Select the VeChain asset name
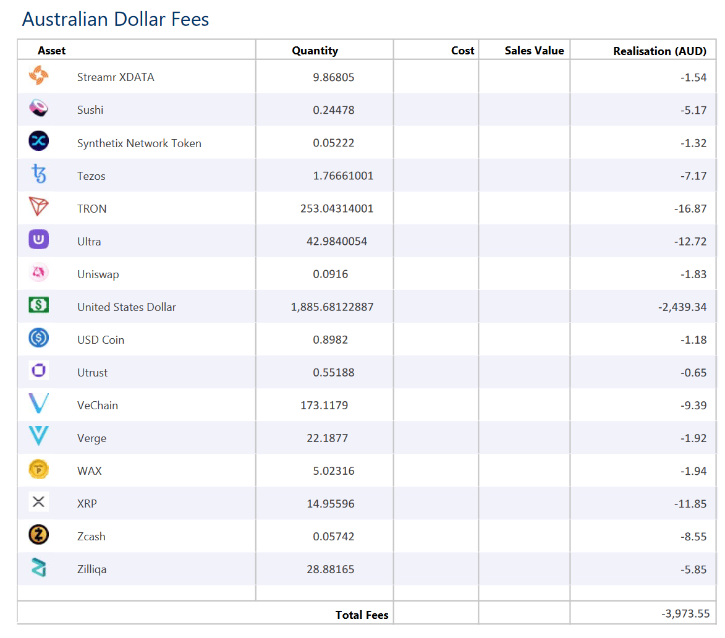 tap(98, 406)
